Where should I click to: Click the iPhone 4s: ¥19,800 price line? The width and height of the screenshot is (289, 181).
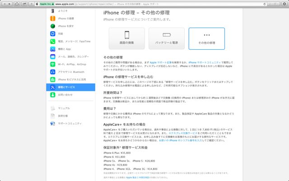point(116,165)
